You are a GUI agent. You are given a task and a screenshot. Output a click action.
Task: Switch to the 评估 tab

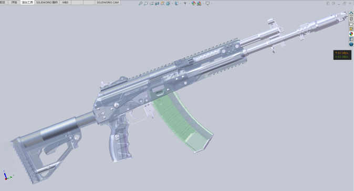(14, 3)
